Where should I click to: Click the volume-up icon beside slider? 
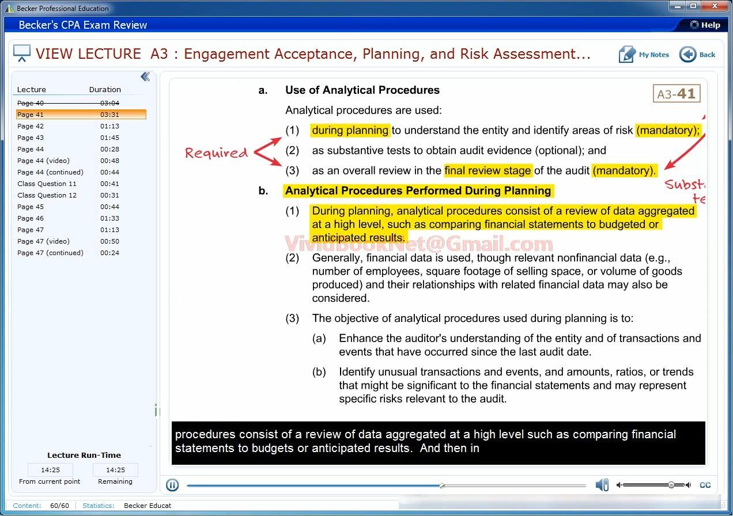(x=688, y=485)
